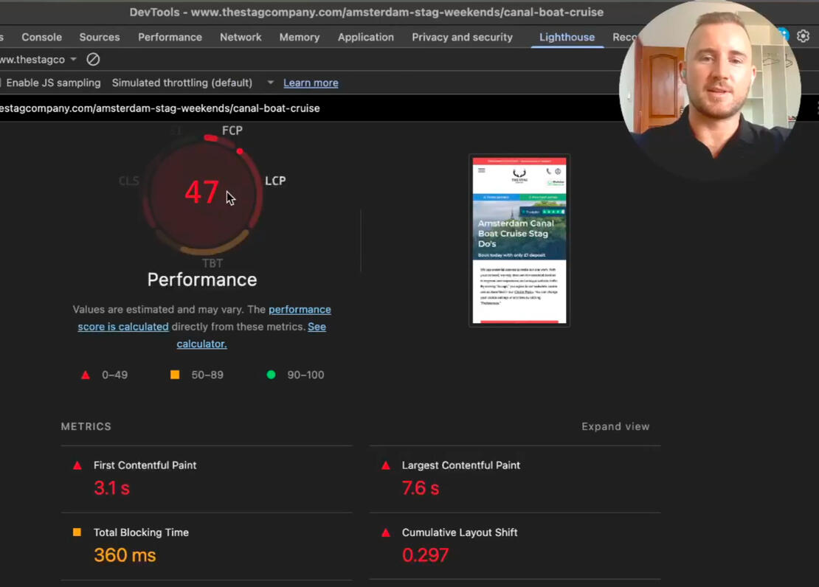This screenshot has height=587, width=819.
Task: Click the green circle 90–100 legend icon
Action: (x=271, y=375)
